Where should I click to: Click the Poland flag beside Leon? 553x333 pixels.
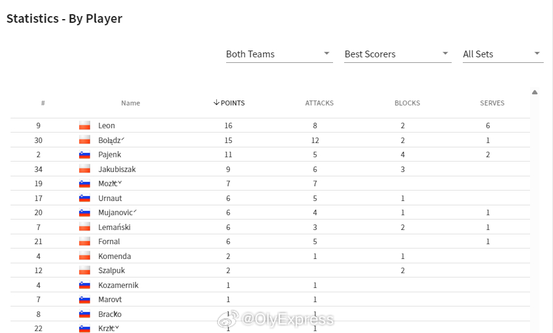[85, 125]
